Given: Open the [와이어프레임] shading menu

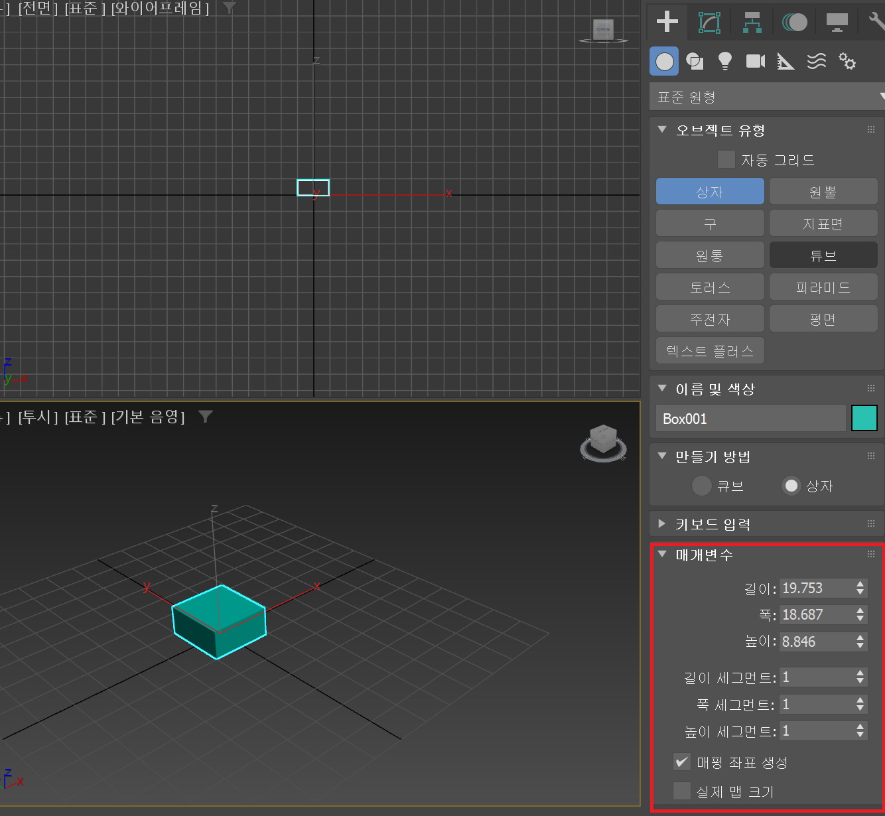Looking at the screenshot, I should (x=160, y=9).
